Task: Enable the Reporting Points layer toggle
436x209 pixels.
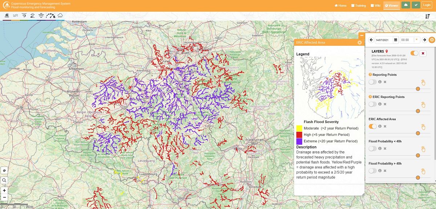Action: [x=373, y=82]
